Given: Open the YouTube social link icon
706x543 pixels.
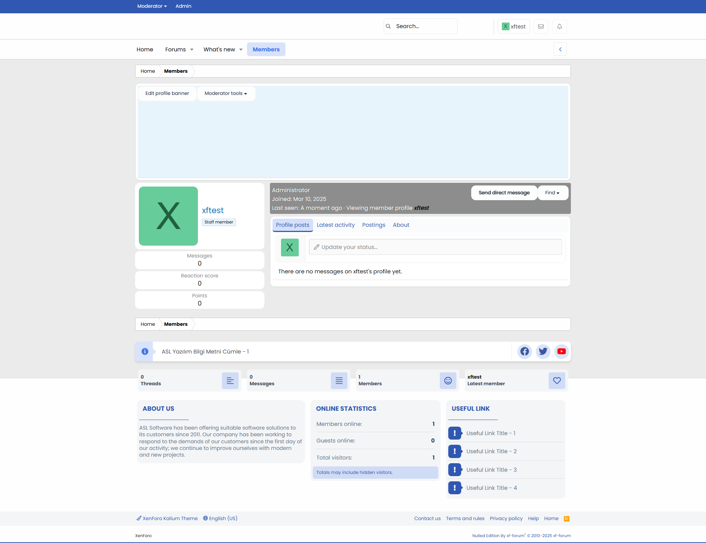Looking at the screenshot, I should 561,351.
